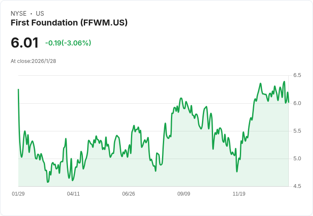Click the 01/29 date axis label
Image resolution: width=313 pixels, height=216 pixels.
click(x=18, y=193)
